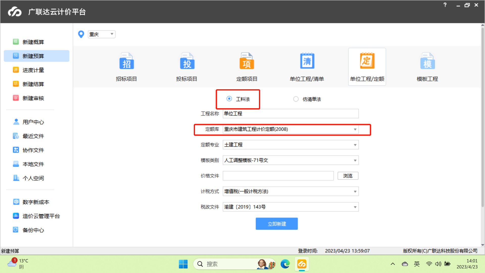Click the 英 input method indicator

click(417, 264)
